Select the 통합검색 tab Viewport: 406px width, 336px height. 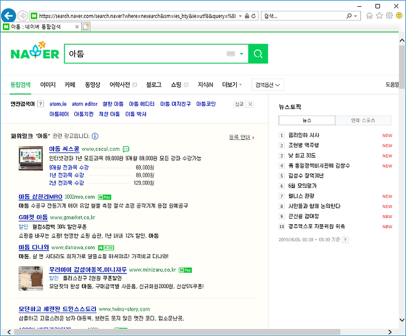(20, 85)
